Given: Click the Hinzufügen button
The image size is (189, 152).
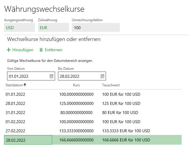Looking at the screenshot, I should pos(23,50).
